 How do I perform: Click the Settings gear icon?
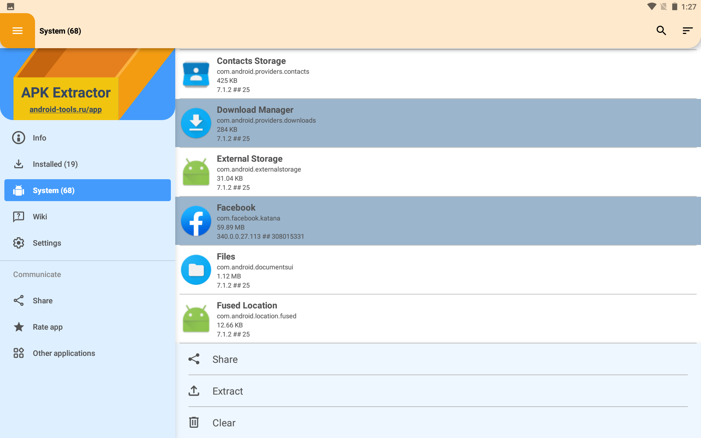click(x=19, y=243)
